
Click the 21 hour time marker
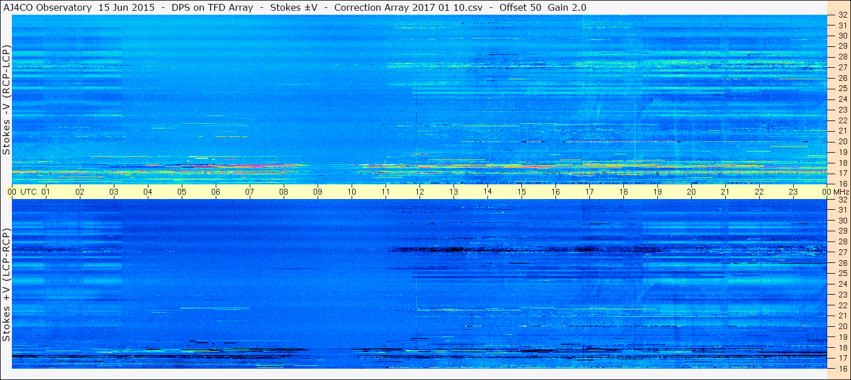point(725,192)
